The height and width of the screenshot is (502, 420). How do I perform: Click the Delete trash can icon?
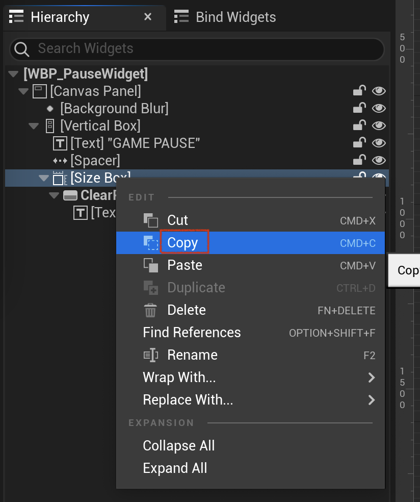click(150, 310)
